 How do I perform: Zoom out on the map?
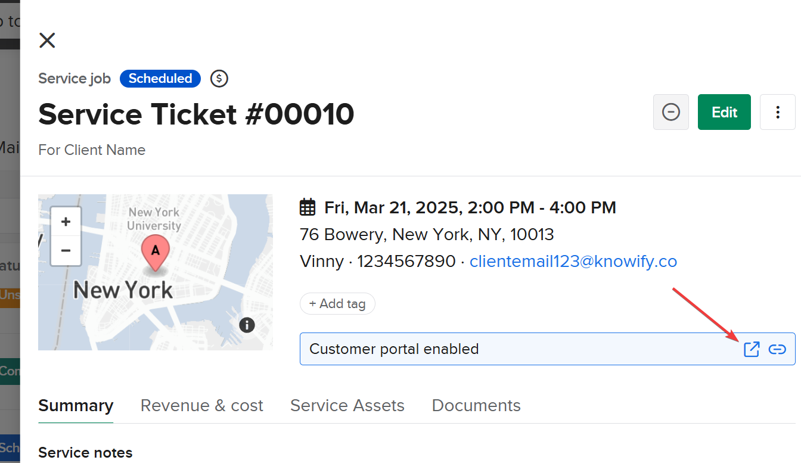66,250
